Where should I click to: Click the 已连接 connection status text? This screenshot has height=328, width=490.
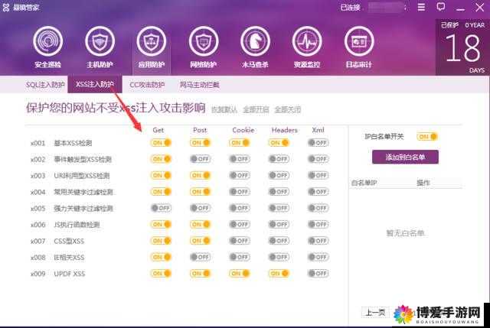point(351,7)
